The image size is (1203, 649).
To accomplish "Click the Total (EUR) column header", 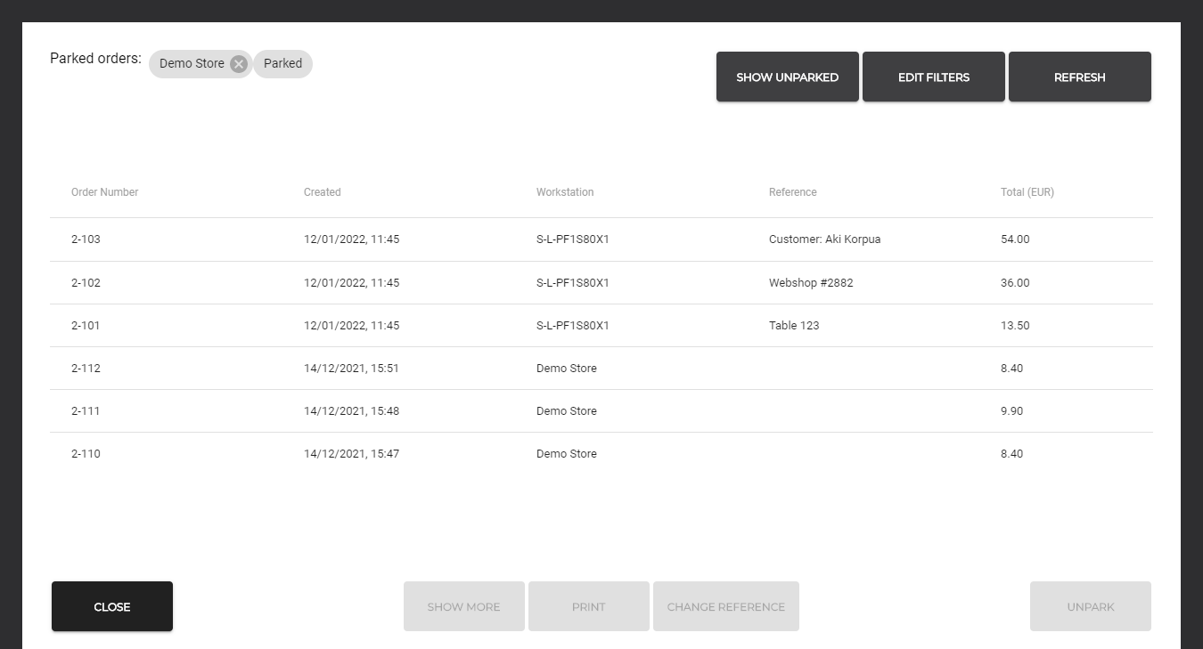I will tap(1027, 192).
